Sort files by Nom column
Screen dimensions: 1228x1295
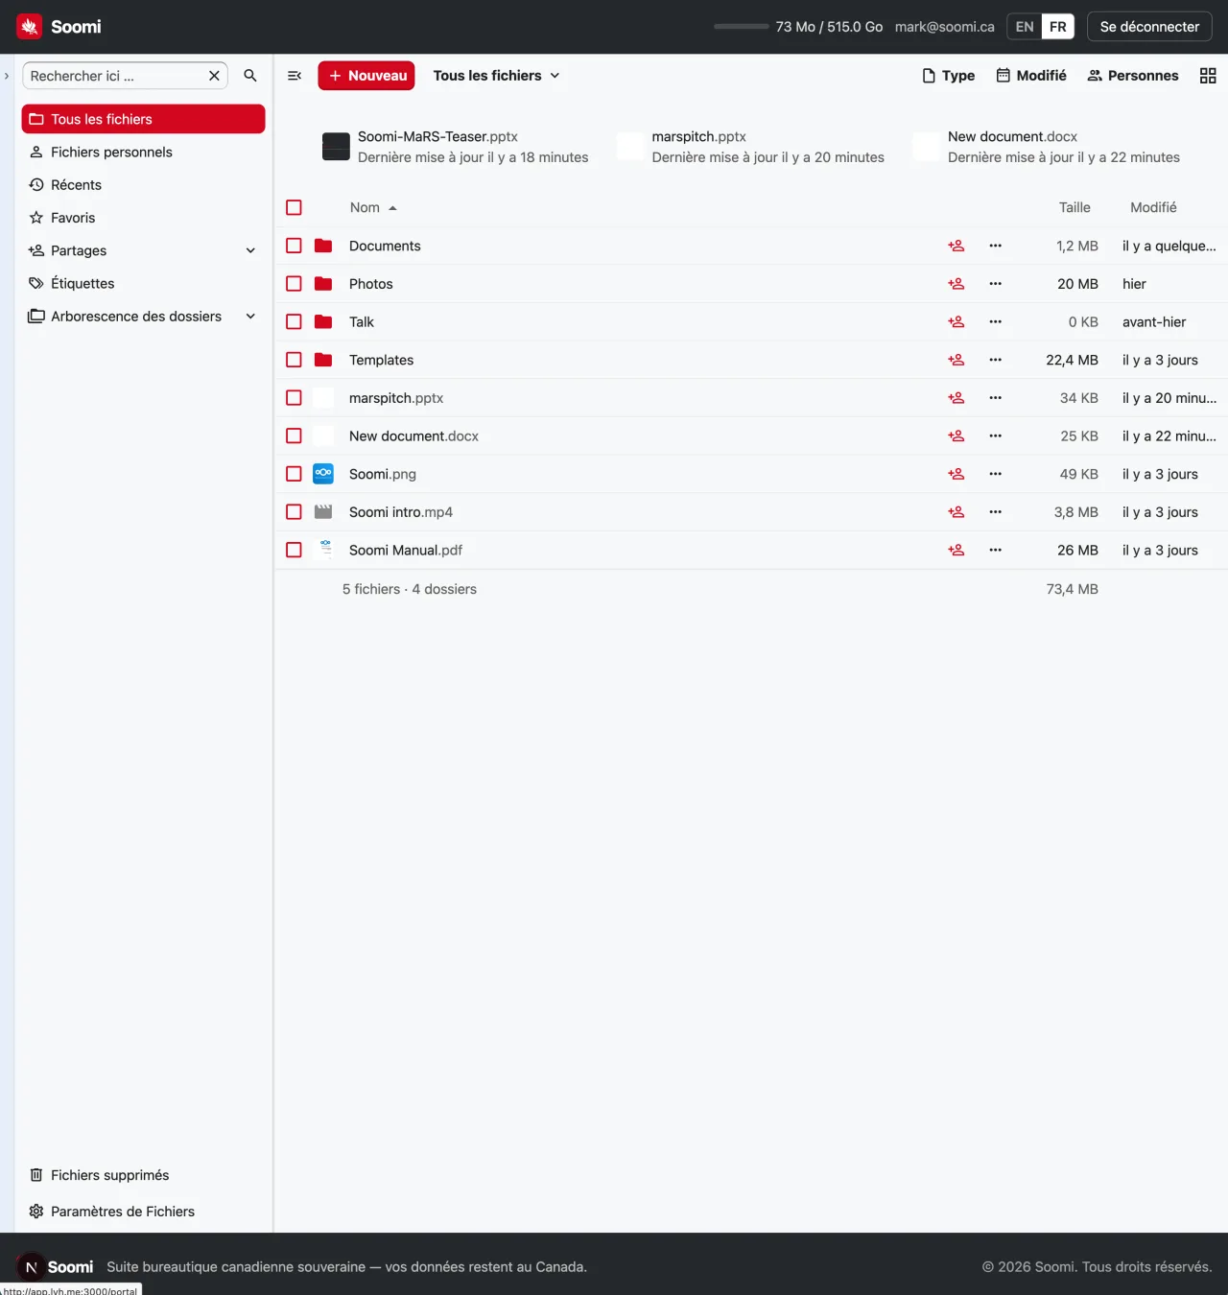pyautogui.click(x=373, y=207)
